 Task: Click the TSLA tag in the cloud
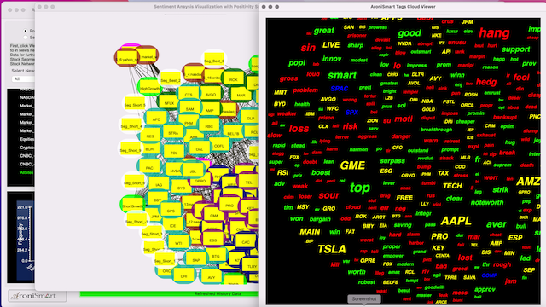(x=332, y=249)
